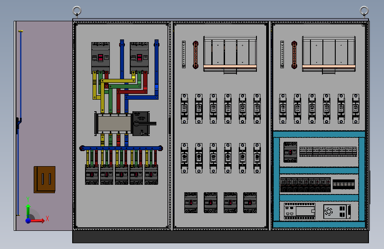This screenshot has height=249, width=384.
Task: Select the left large molded-case breaker in first cabinet
Action: (x=101, y=58)
